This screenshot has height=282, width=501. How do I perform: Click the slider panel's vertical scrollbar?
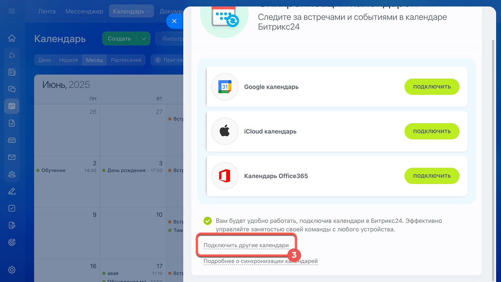point(493,160)
